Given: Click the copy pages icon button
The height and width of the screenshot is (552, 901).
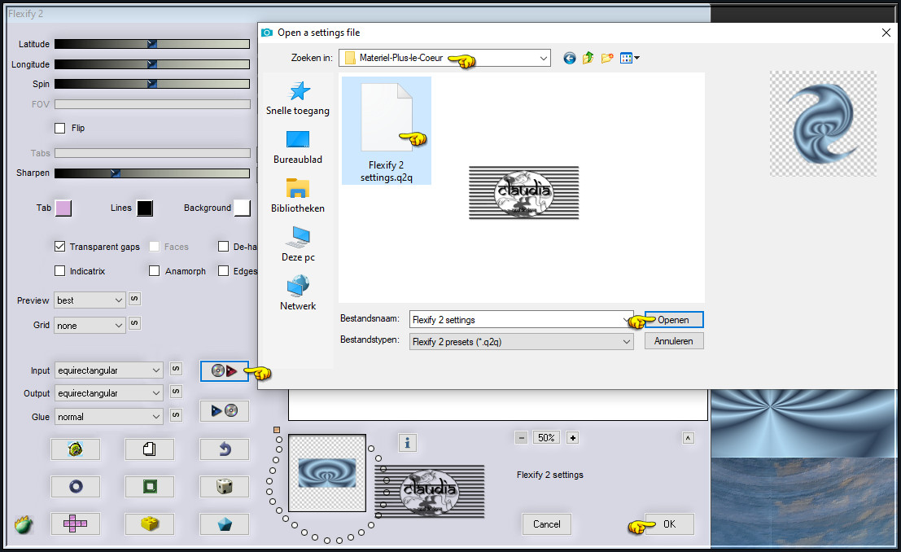Looking at the screenshot, I should click(150, 449).
